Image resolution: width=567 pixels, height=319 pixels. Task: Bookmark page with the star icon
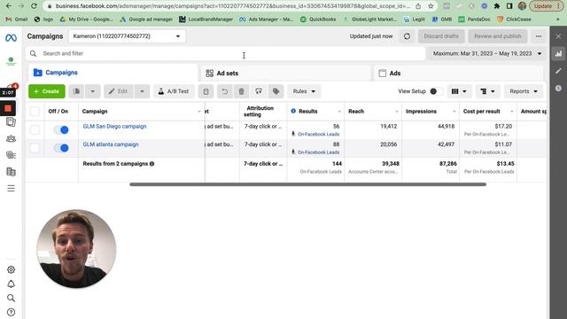click(431, 6)
